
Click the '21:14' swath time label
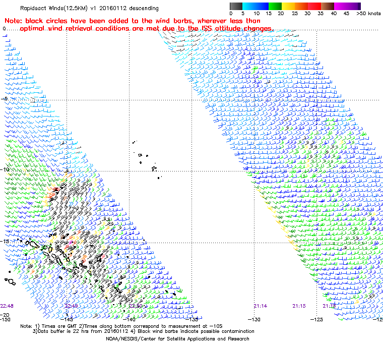261,306
